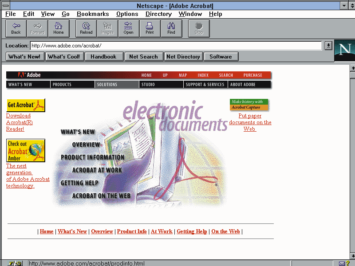Select WHAT'S NEW in black nav bar
355x266 pixels.
[x=28, y=84]
